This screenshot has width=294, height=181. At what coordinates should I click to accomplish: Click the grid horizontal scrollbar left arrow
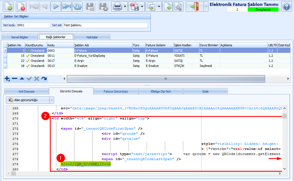[64, 79]
